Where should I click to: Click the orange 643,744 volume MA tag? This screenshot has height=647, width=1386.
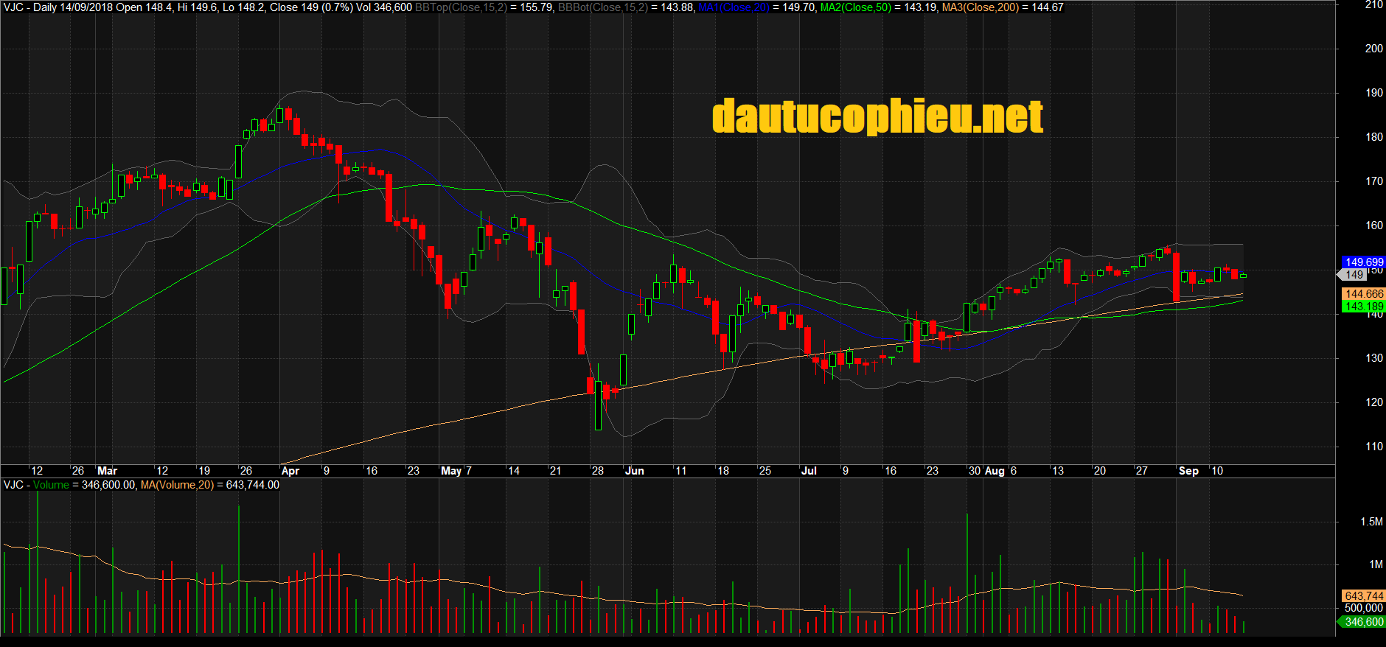click(1363, 595)
